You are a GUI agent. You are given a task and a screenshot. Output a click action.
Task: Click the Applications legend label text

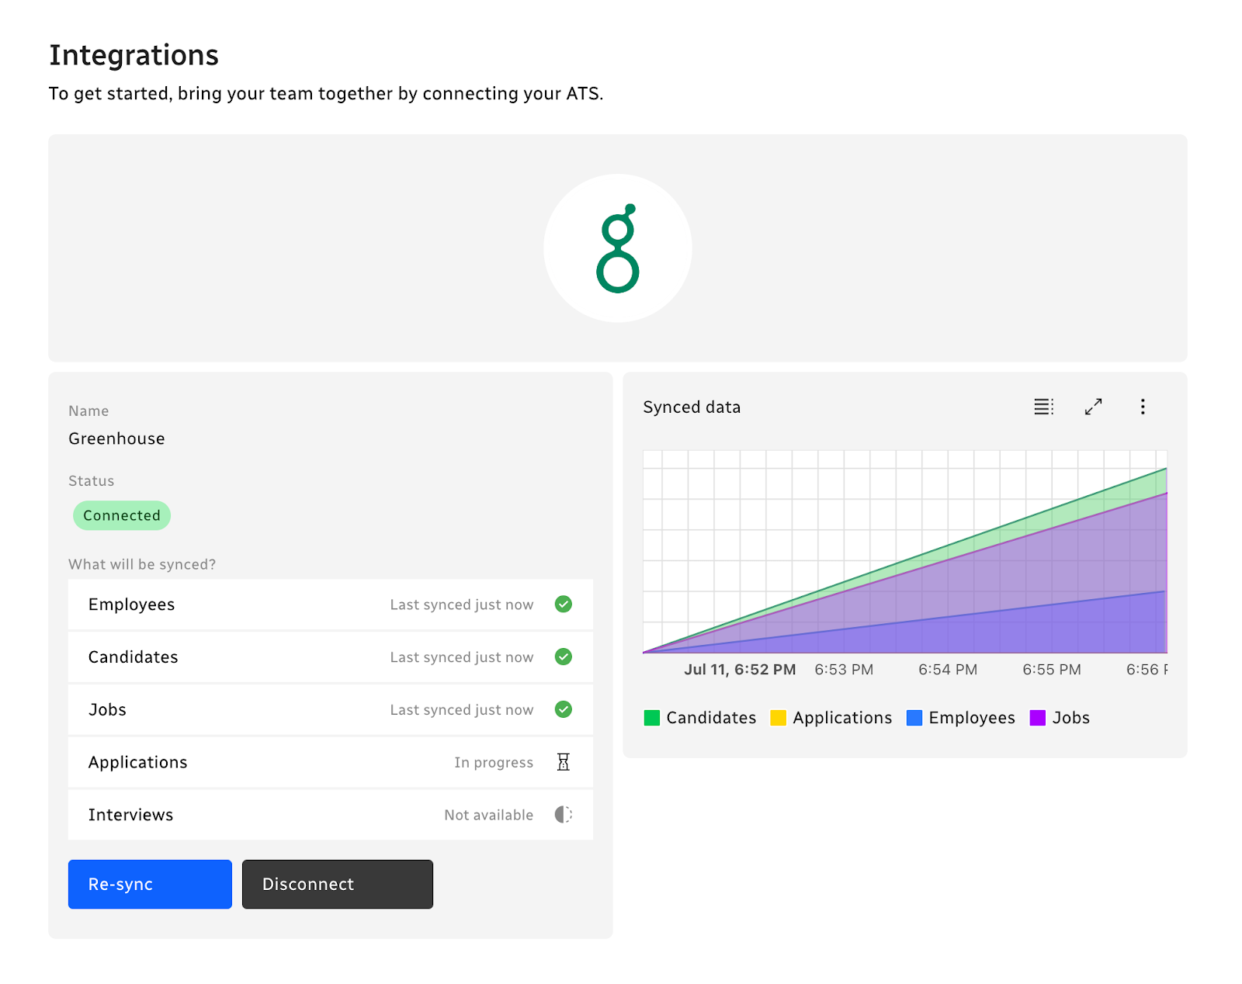pyautogui.click(x=842, y=718)
